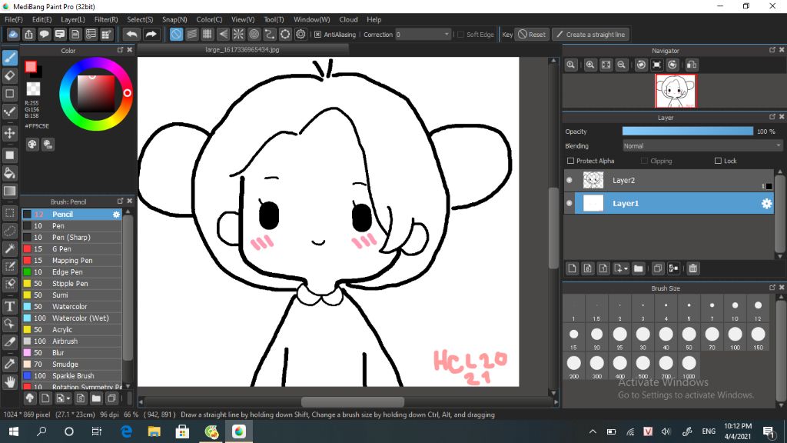The height and width of the screenshot is (443, 787).
Task: Click Create a straight line button
Action: click(591, 35)
